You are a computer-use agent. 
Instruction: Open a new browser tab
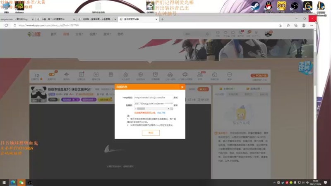(x=162, y=19)
